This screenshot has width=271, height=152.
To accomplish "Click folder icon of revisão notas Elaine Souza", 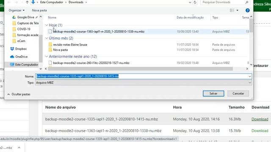I will 50,44.
